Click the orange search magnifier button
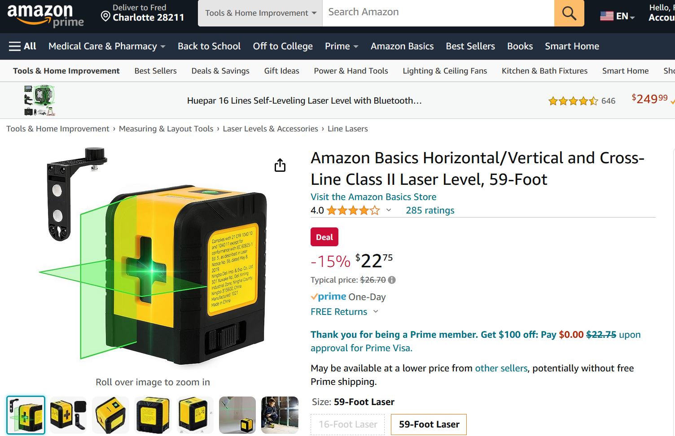 click(569, 13)
